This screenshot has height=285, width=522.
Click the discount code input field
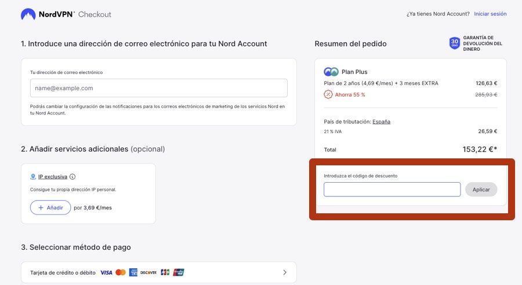click(x=392, y=190)
